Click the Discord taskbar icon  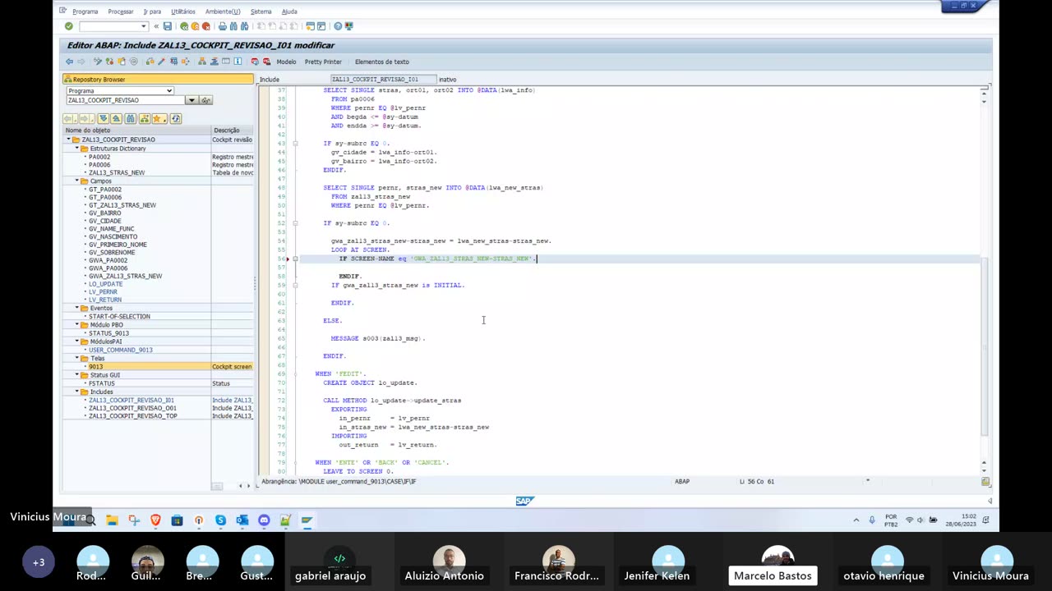[x=264, y=520]
